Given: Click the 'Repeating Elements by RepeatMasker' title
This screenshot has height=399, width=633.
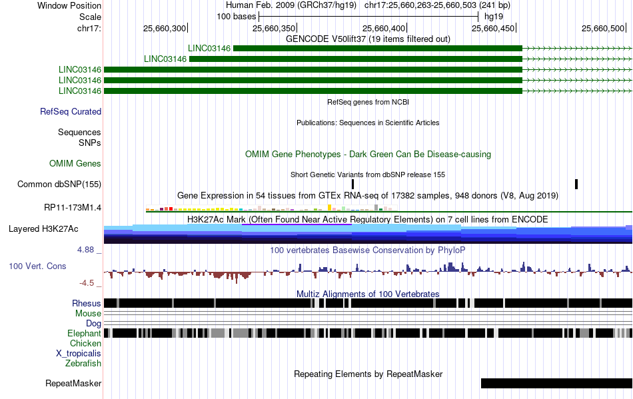Looking at the screenshot, I should pyautogui.click(x=368, y=374).
